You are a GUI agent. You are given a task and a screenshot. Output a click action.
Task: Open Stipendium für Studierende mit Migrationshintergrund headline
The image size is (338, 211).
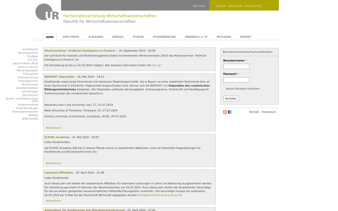[x=84, y=210]
